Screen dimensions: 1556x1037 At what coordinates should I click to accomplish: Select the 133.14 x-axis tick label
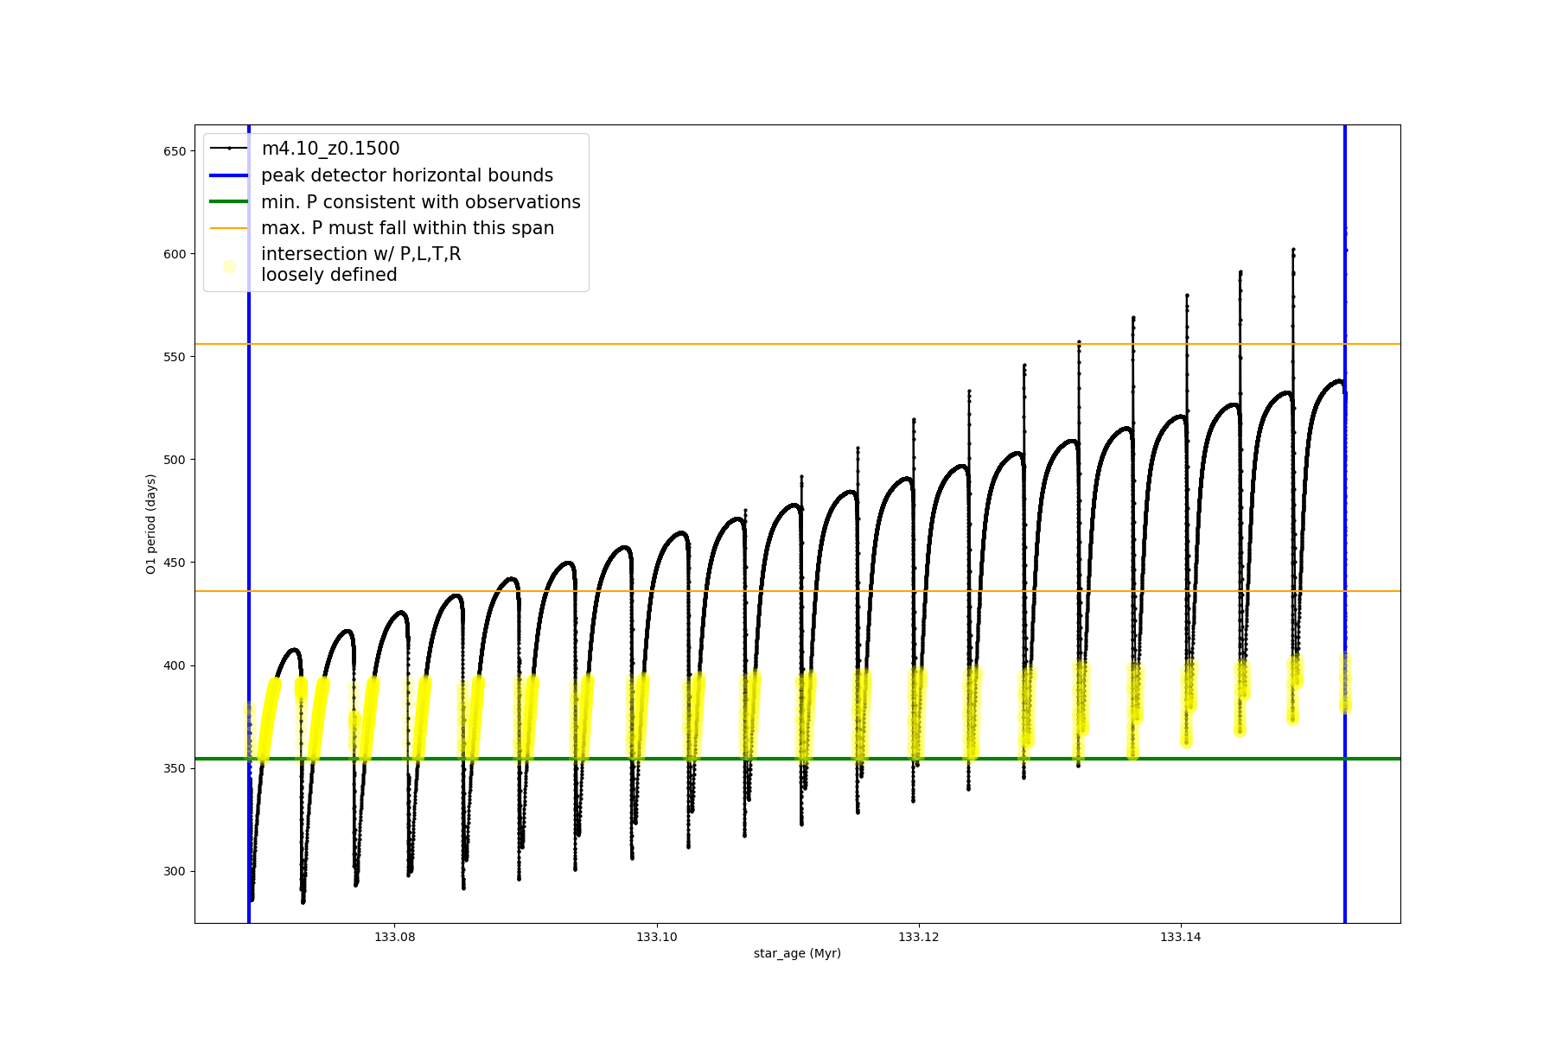point(1180,937)
